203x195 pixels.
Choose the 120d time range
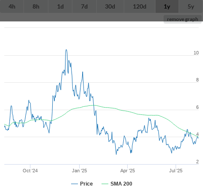point(140,6)
